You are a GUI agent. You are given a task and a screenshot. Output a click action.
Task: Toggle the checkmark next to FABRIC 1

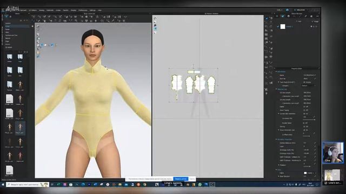[x=278, y=26]
